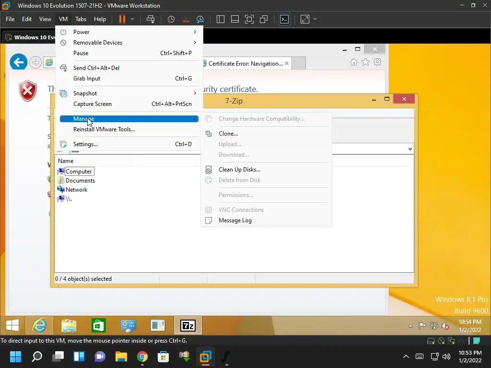Screen dimensions: 491x368
Task: Choose Send Ctrl+Alt+Del menu entry
Action: [129, 68]
